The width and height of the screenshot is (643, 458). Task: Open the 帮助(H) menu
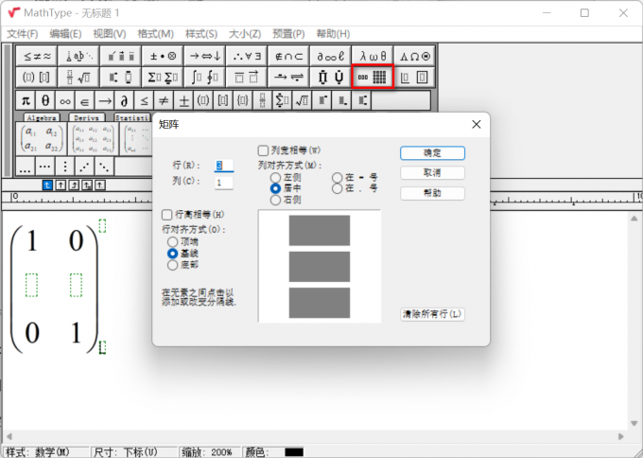pyautogui.click(x=333, y=34)
